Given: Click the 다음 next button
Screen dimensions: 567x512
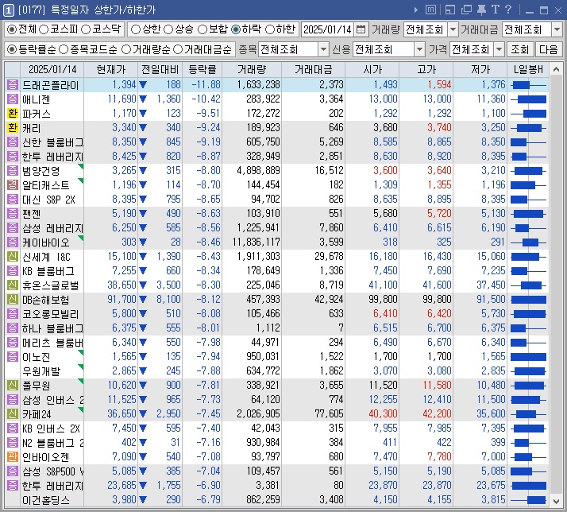Looking at the screenshot, I should [548, 49].
